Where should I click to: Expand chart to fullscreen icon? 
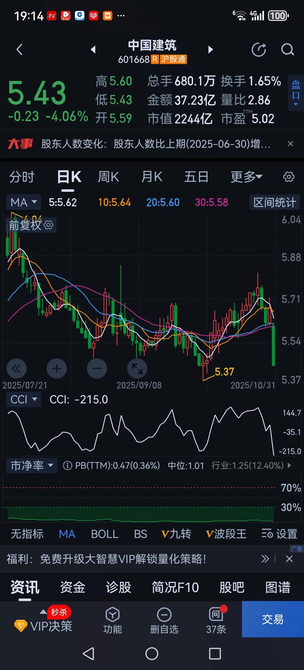pos(137,368)
